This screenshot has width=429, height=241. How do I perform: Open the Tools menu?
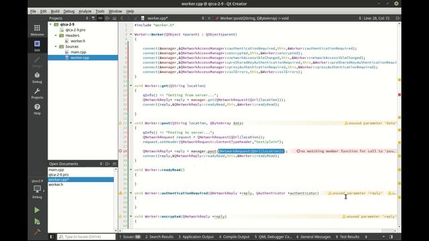tap(100, 11)
